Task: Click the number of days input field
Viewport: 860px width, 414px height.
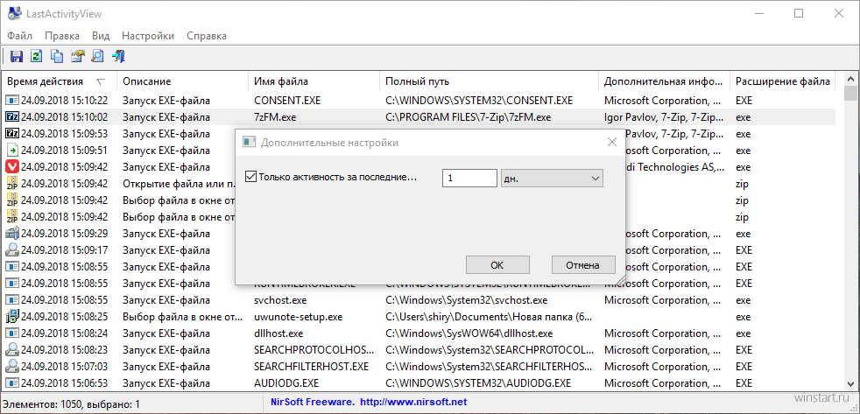Action: pyautogui.click(x=469, y=179)
